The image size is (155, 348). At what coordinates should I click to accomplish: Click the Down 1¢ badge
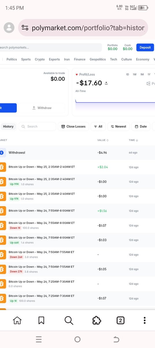pyautogui.click(x=15, y=228)
